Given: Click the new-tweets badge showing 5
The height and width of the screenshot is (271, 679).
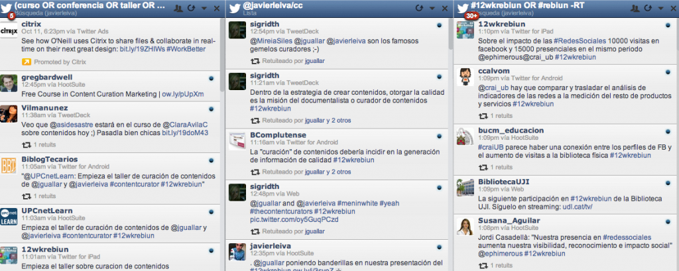Looking at the screenshot, I should (11, 16).
